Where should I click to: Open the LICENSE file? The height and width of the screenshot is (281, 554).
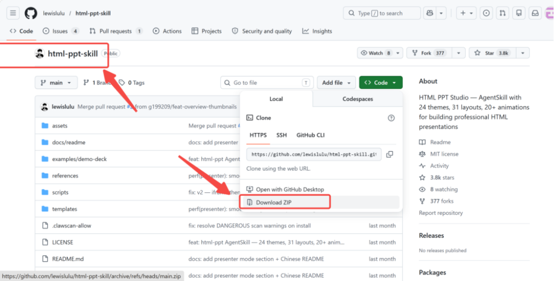(x=63, y=242)
